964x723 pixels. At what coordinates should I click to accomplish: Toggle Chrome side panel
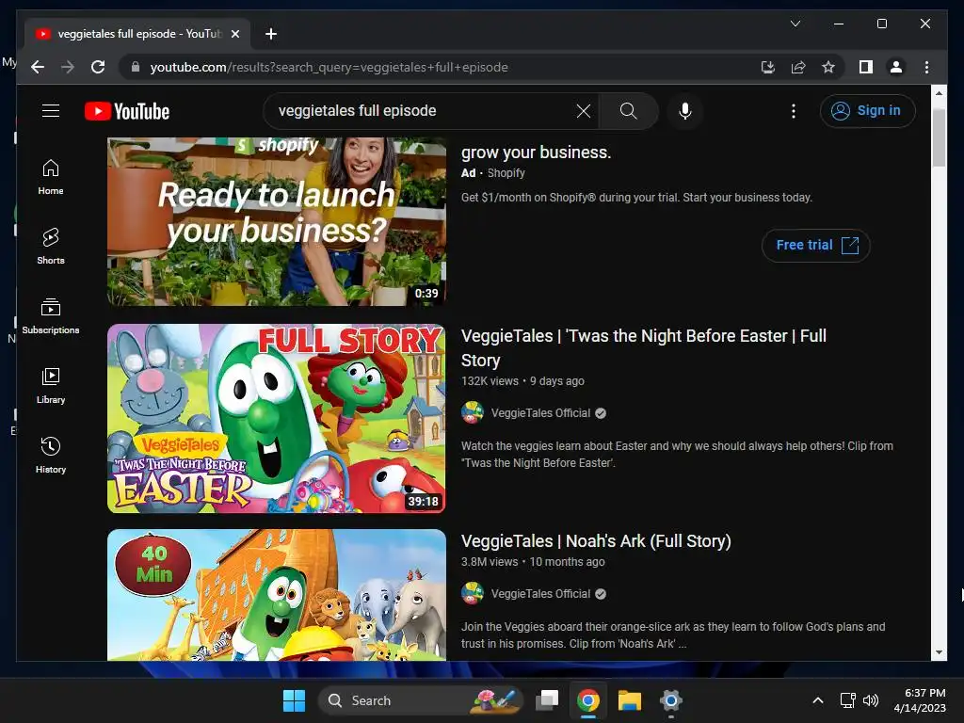866,67
